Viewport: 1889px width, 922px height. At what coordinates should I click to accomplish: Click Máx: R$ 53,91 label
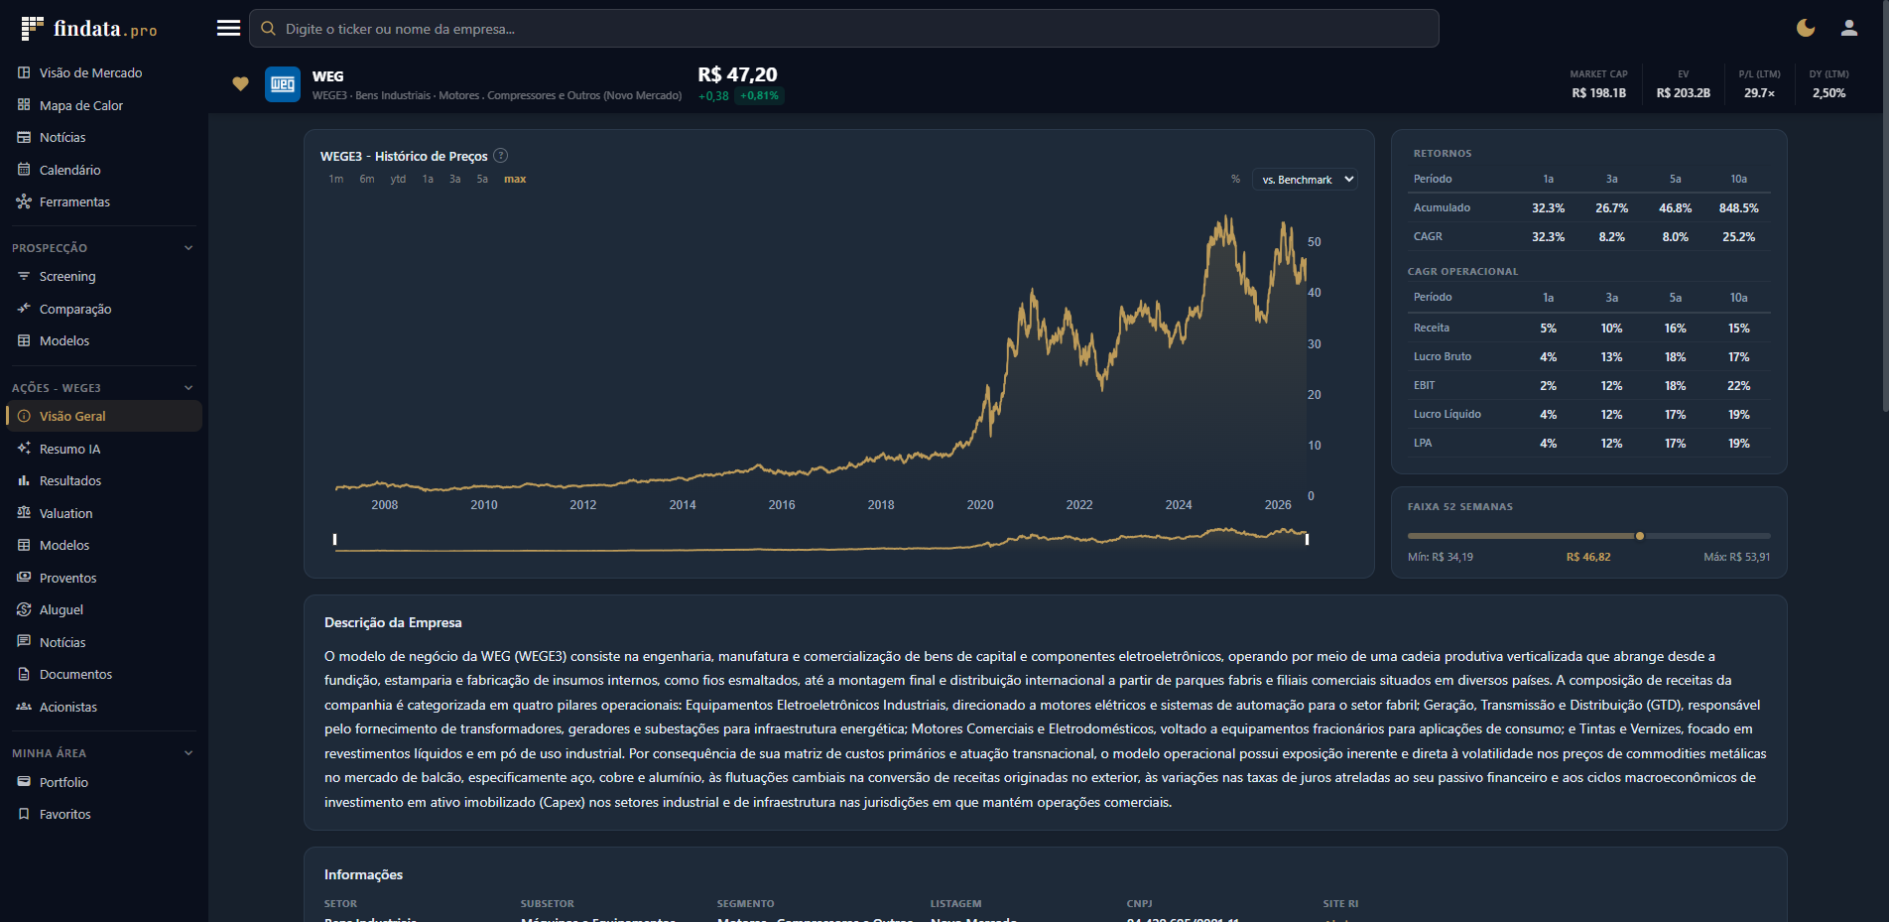click(1736, 557)
